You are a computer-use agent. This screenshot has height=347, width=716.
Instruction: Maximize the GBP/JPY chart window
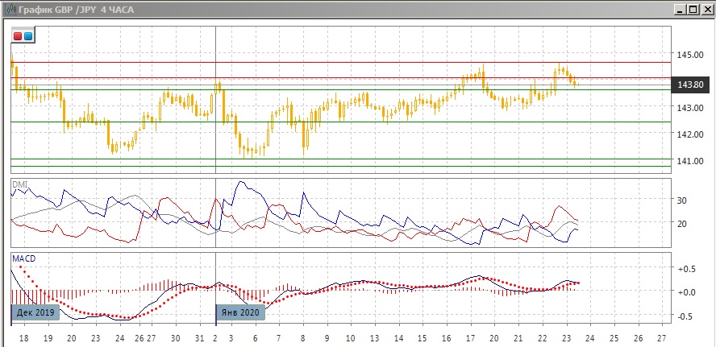pyautogui.click(x=693, y=9)
